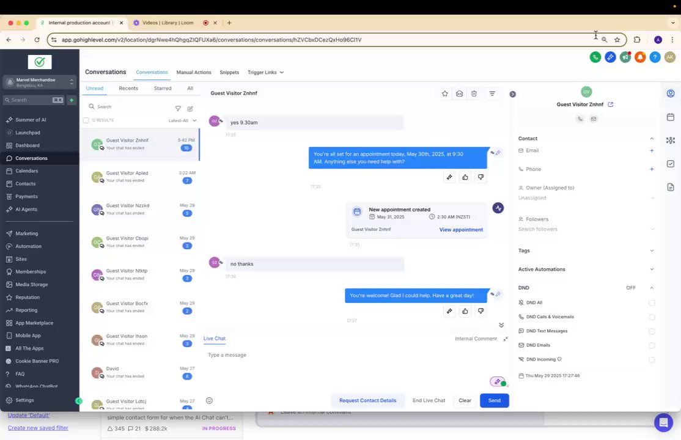Collapse the Contact section

[x=652, y=139]
